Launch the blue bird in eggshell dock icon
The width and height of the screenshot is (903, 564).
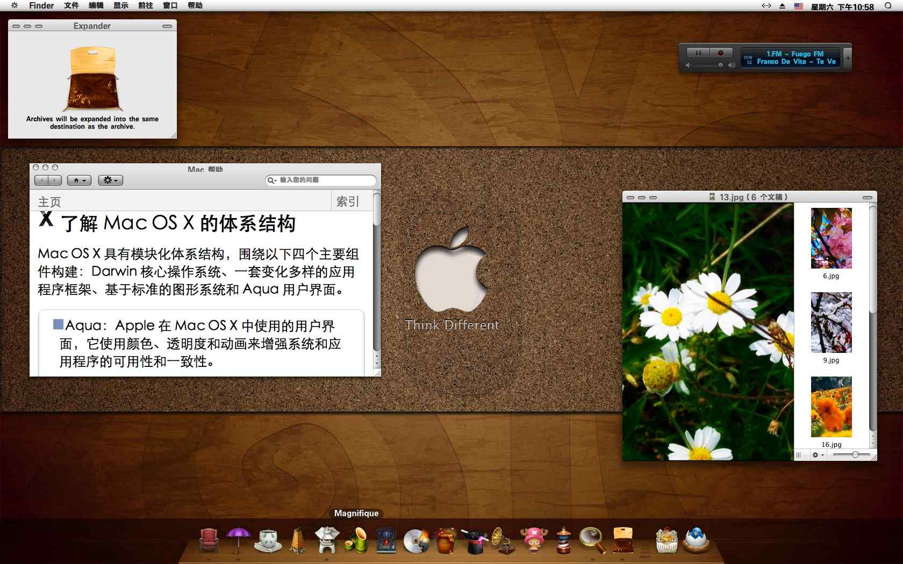(x=696, y=540)
